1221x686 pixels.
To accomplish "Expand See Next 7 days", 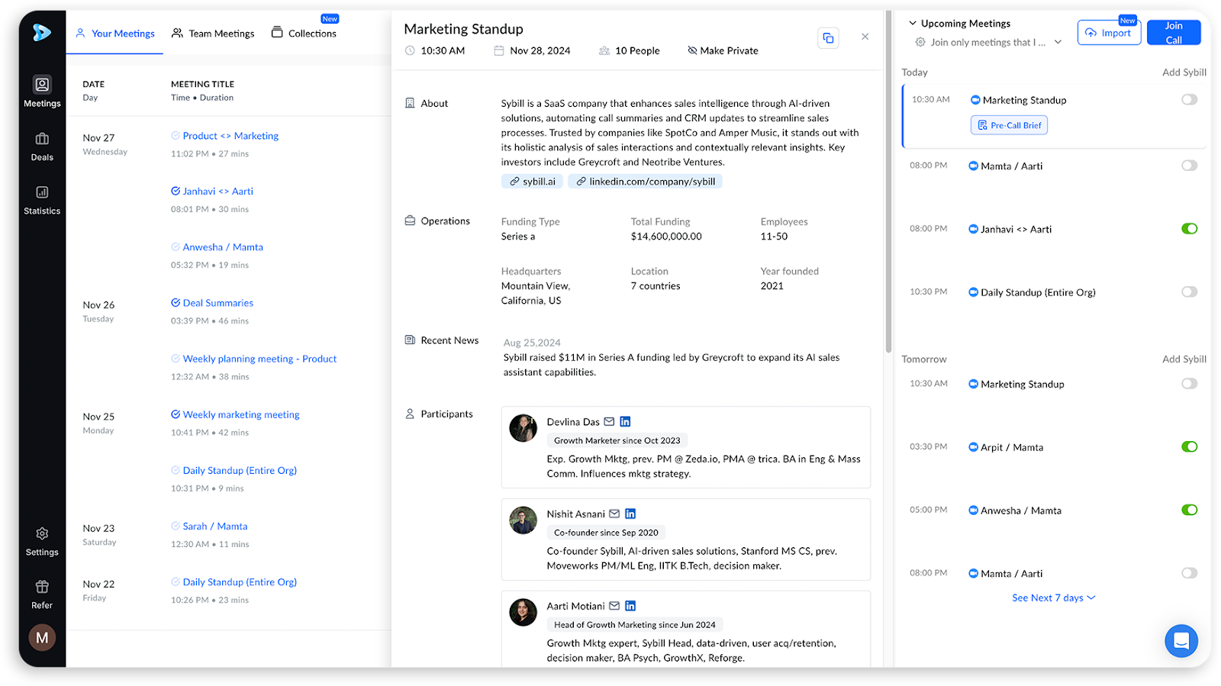I will pos(1053,598).
